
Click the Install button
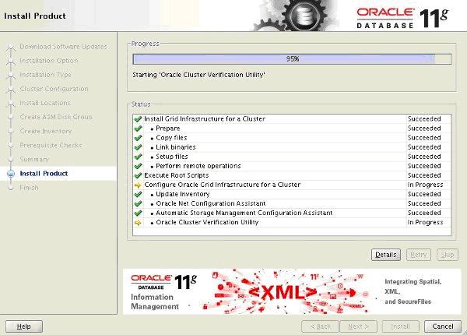pos(401,326)
